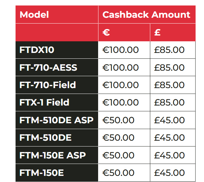Click the €50.00 value for FTM-510DE ASP

coord(118,120)
